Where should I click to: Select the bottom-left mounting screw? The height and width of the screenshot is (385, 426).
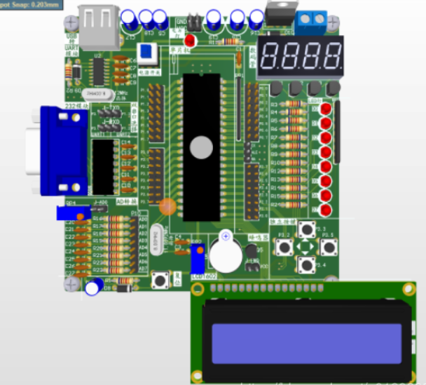click(x=71, y=285)
